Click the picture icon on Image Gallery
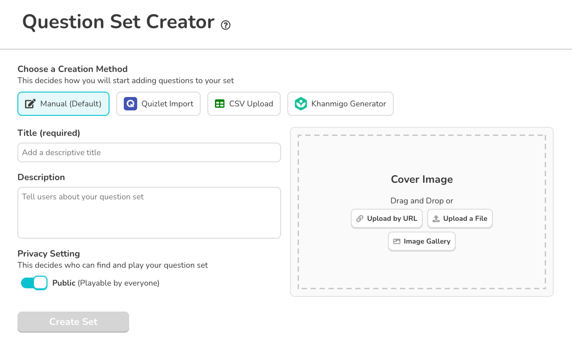 tap(397, 241)
